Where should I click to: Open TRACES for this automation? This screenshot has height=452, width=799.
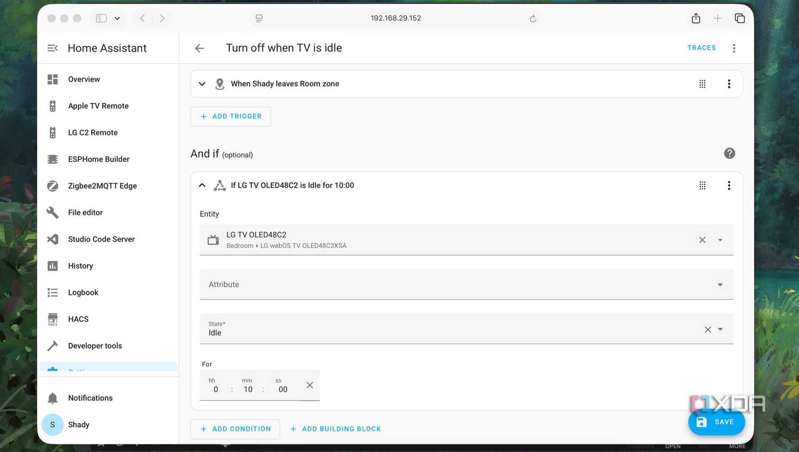pos(701,48)
